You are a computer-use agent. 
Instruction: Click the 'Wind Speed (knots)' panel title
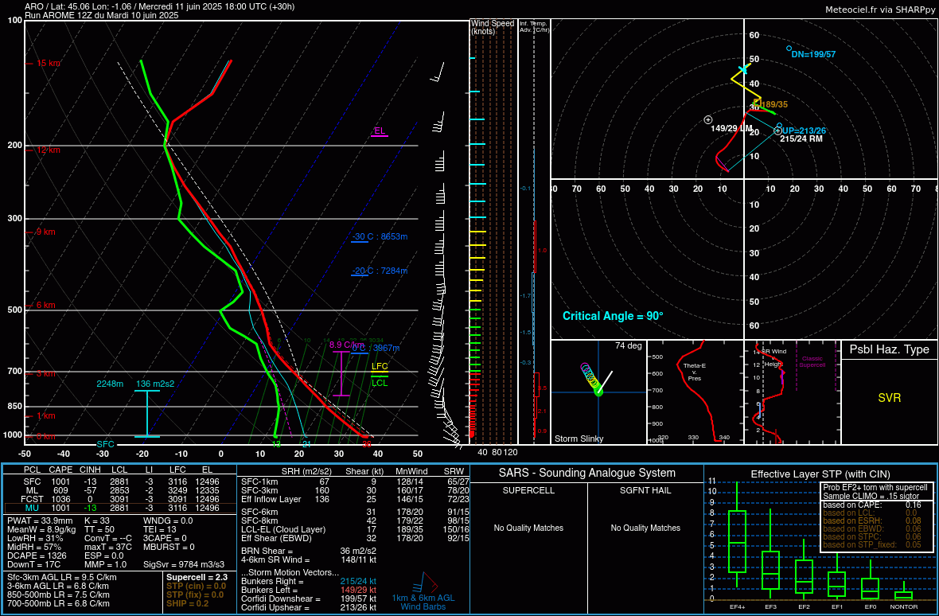point(493,27)
